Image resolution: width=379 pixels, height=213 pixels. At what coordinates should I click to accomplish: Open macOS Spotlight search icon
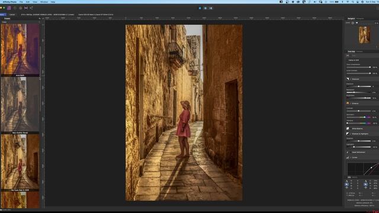click(353, 2)
